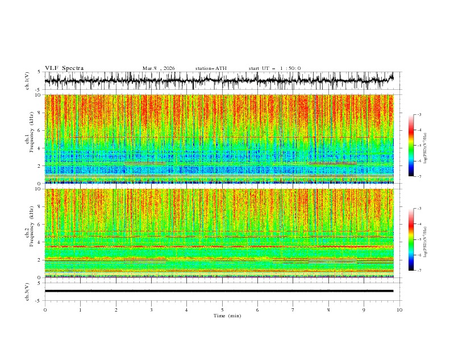This screenshot has width=450, height=348.
Task: Click the "-7" label on ch.1 colorbar
Action: pyautogui.click(x=419, y=176)
